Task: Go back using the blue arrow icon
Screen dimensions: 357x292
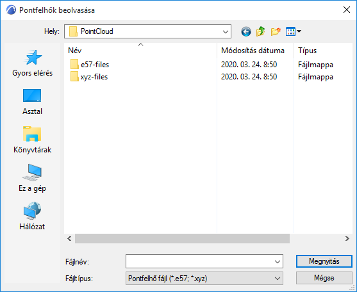Action: click(x=246, y=31)
